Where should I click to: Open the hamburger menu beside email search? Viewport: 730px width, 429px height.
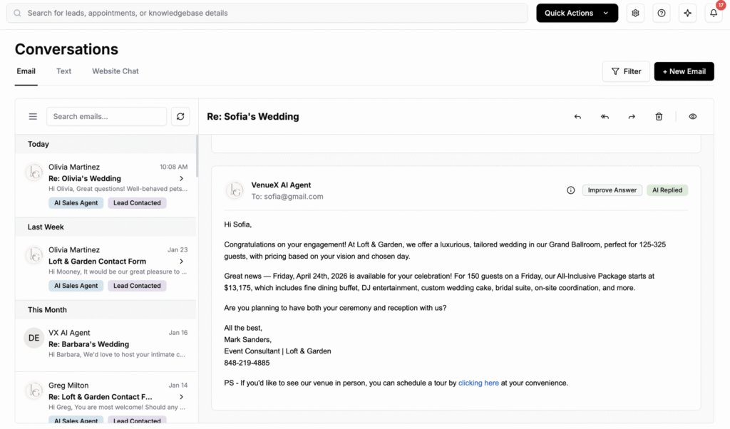tap(33, 117)
